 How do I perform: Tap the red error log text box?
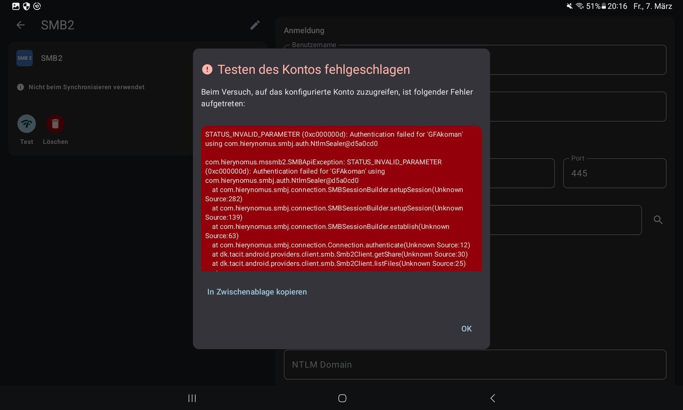point(341,199)
